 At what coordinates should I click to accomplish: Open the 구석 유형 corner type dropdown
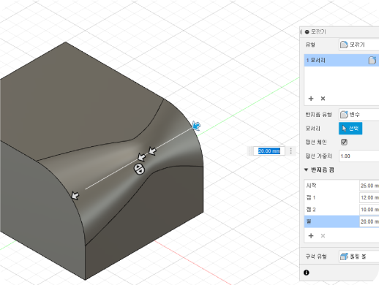[x=359, y=256]
